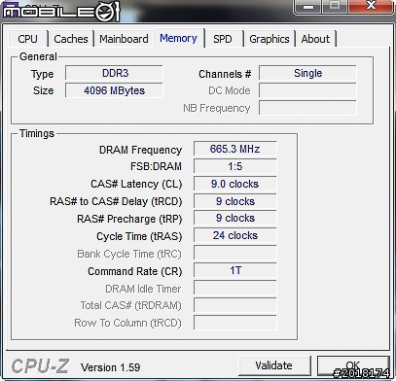Click the OK button
This screenshot has width=396, height=381.
[353, 365]
